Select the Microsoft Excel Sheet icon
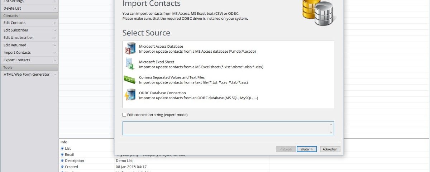430x172 pixels. [x=130, y=64]
